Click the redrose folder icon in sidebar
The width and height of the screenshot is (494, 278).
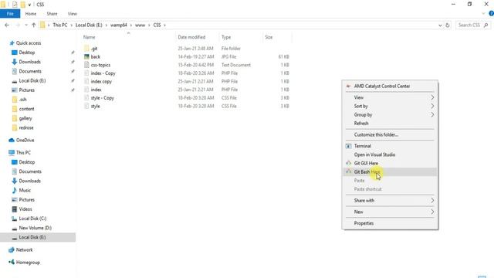point(15,127)
